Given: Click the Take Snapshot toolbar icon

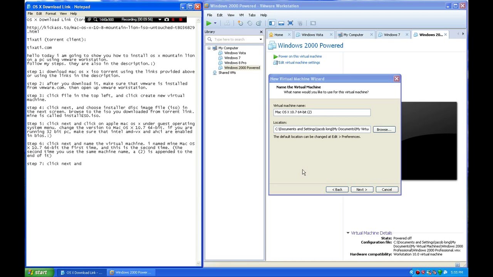Looking at the screenshot, I should tap(240, 23).
